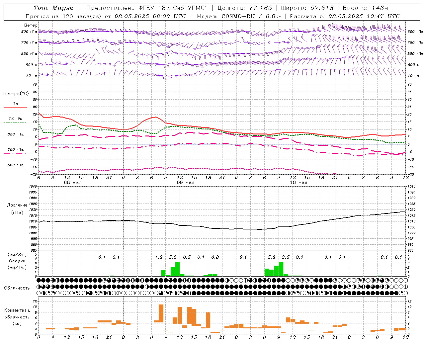Click the Тем-ра(°C) panel label
Viewport: 425px width, 340px height.
coord(16,94)
